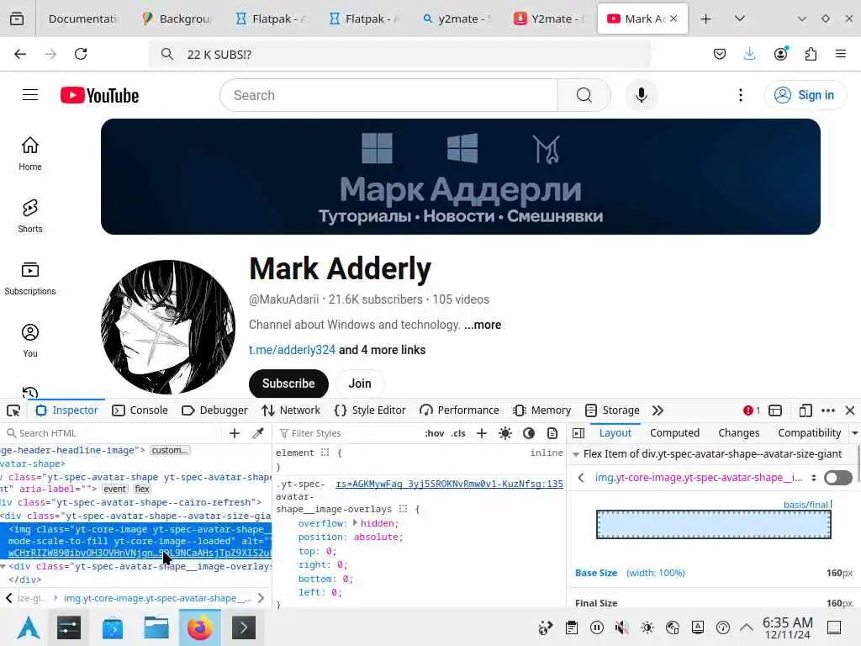Viewport: 861px width, 646px height.
Task: Go back to previous page
Action: pyautogui.click(x=20, y=54)
